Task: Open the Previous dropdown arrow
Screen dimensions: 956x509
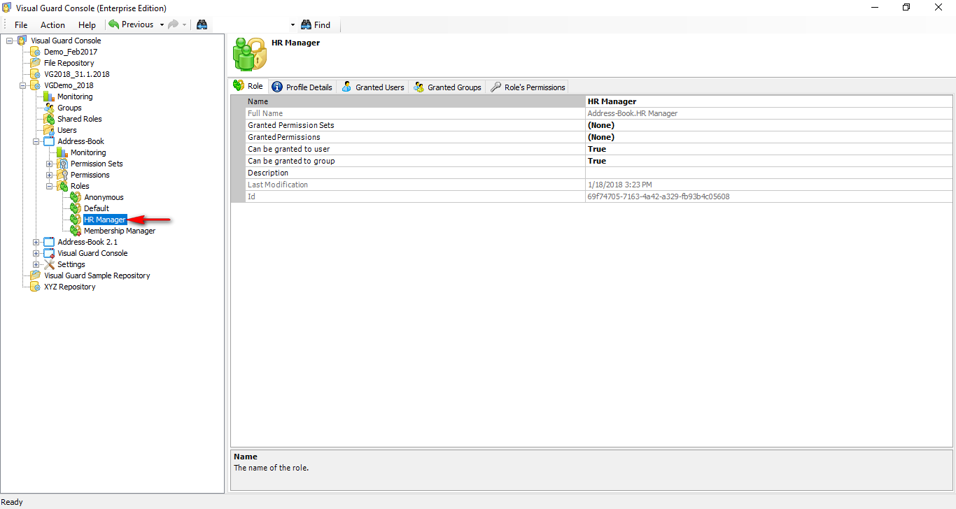Action: (x=161, y=24)
